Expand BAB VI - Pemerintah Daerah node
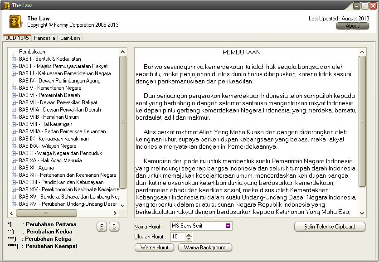 [14, 95]
